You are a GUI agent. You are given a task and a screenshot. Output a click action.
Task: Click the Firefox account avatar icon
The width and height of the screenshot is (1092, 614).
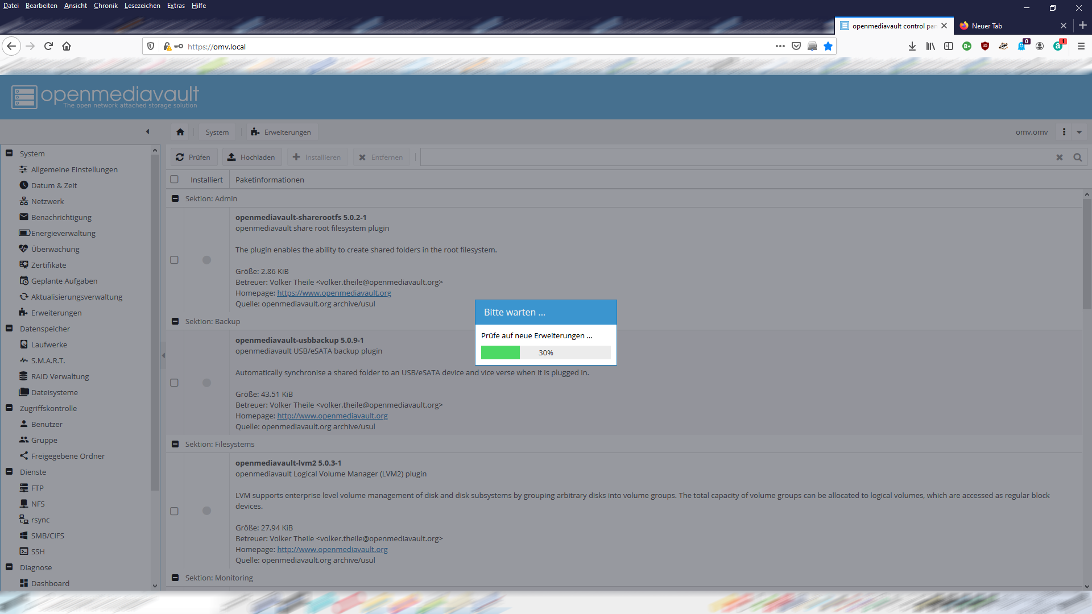point(1040,46)
